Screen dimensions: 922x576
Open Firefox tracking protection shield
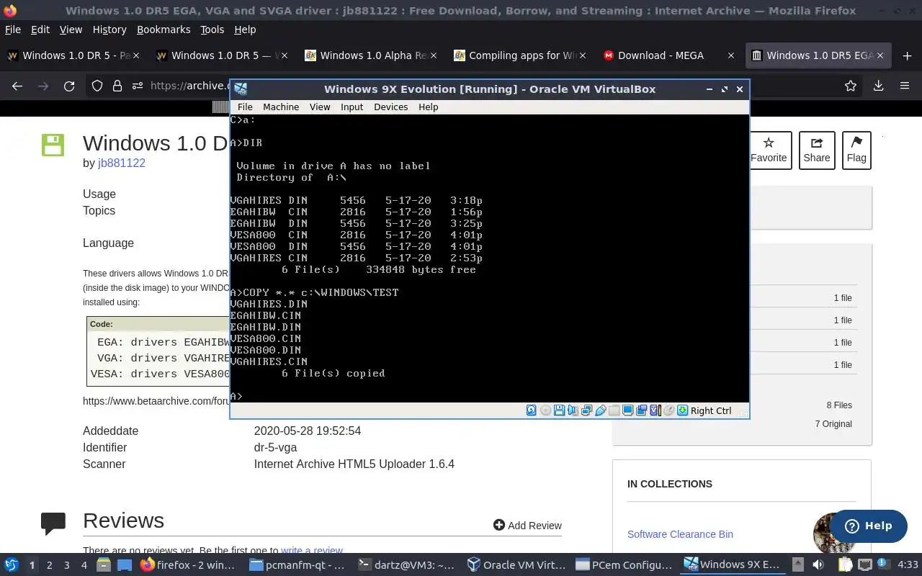coord(97,86)
